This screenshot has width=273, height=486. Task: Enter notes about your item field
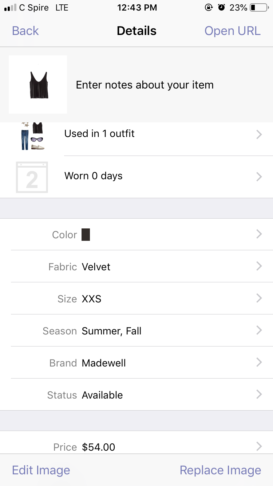(145, 85)
